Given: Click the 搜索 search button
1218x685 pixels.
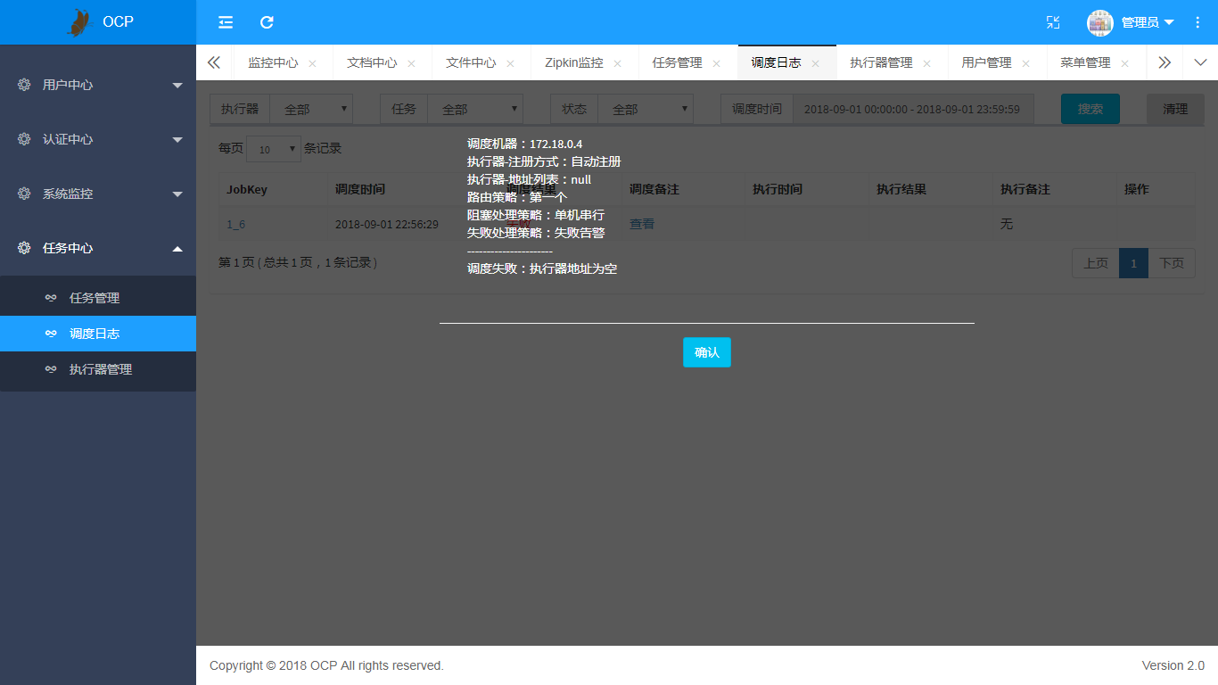Looking at the screenshot, I should pyautogui.click(x=1090, y=109).
